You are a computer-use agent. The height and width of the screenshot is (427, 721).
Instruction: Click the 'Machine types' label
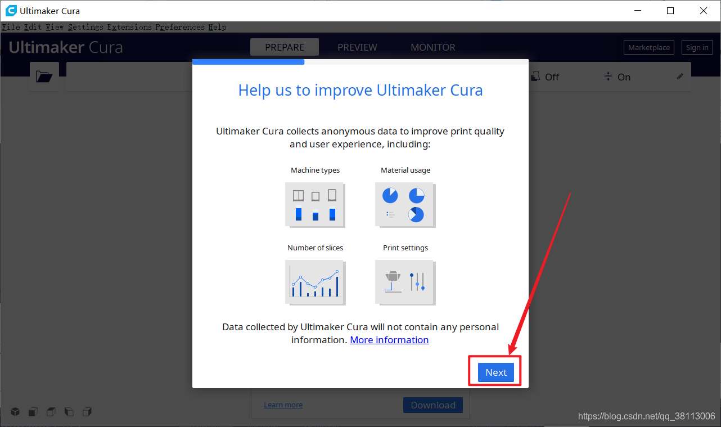click(315, 170)
